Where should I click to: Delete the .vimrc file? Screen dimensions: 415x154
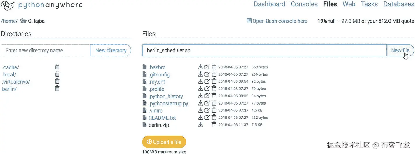pyautogui.click(x=214, y=110)
